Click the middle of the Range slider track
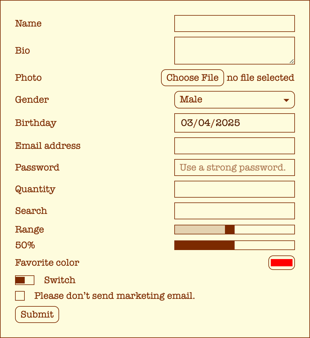Viewport: 310px width, 338px height. click(x=234, y=229)
